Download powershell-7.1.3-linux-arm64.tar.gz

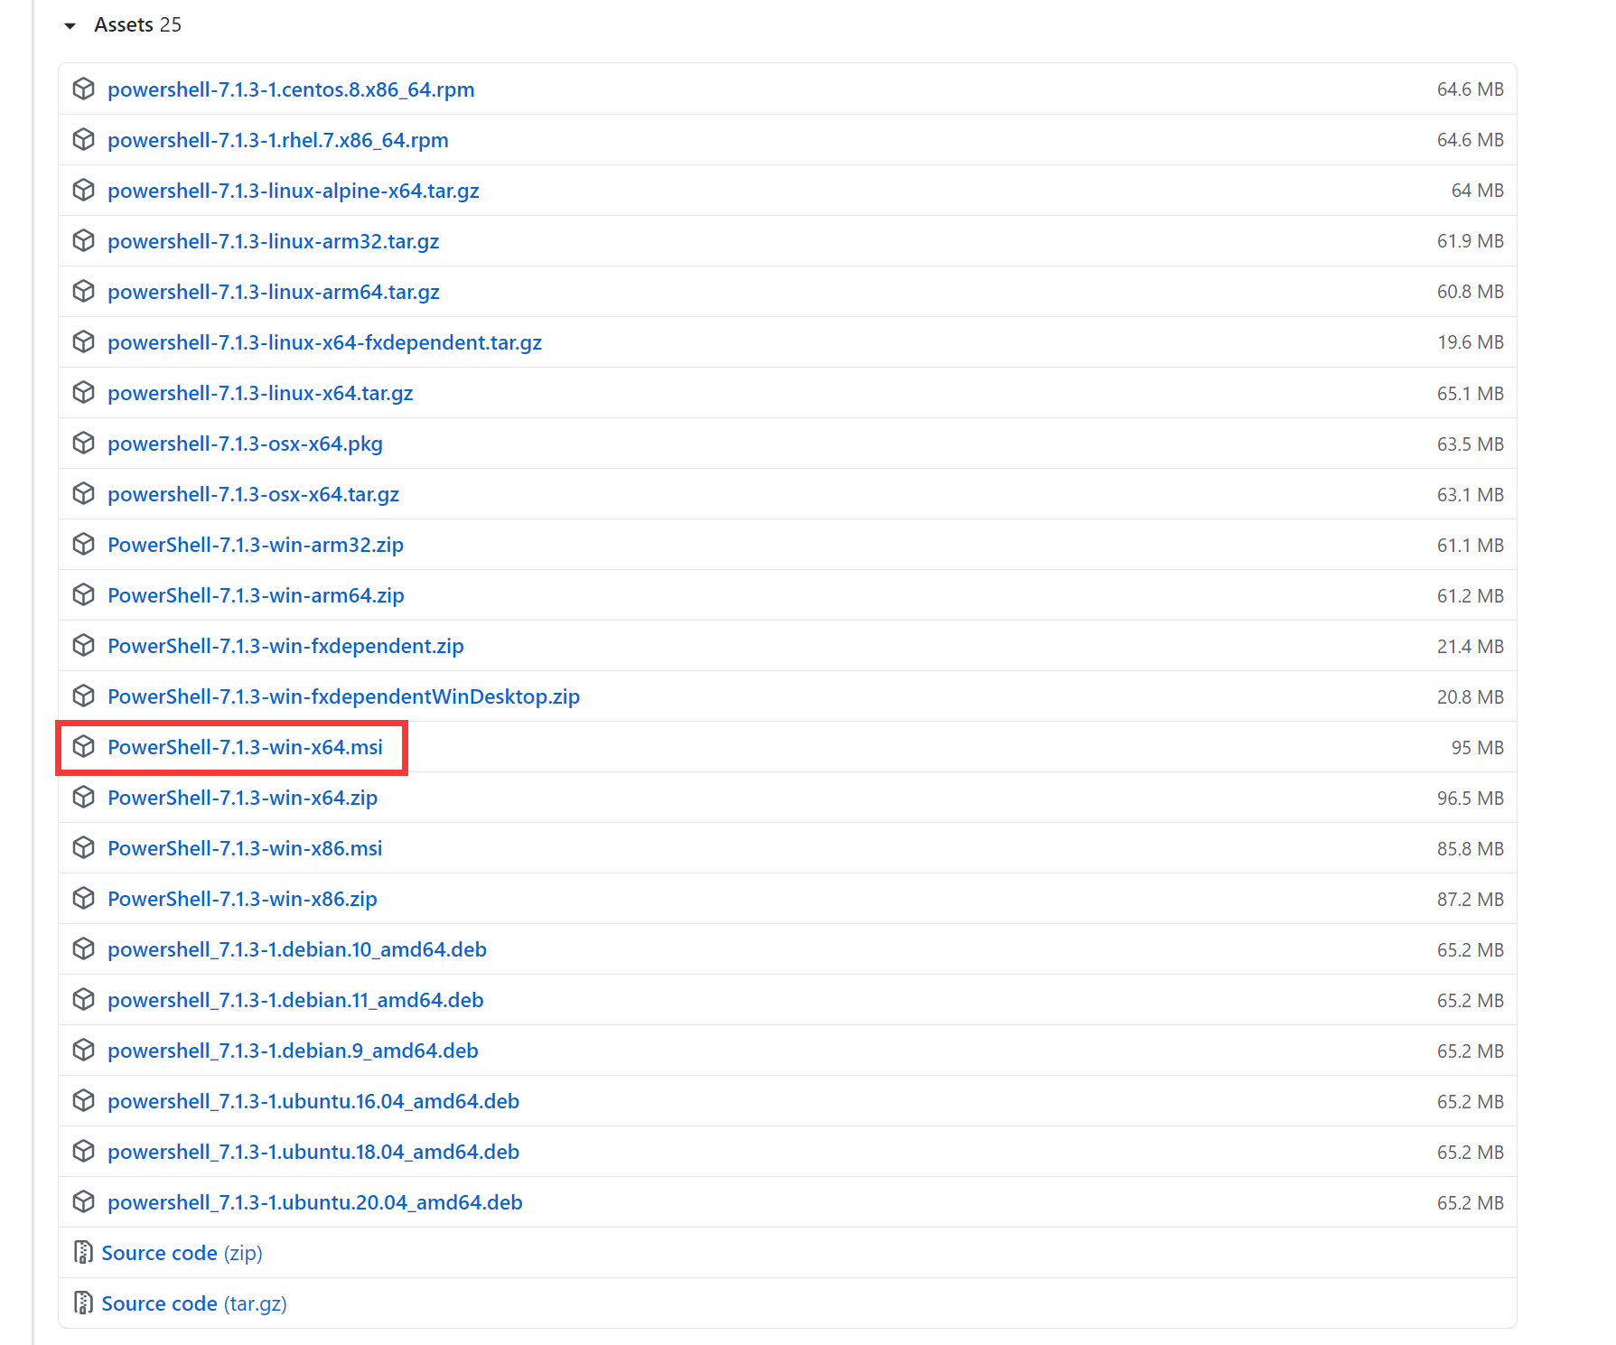point(274,292)
